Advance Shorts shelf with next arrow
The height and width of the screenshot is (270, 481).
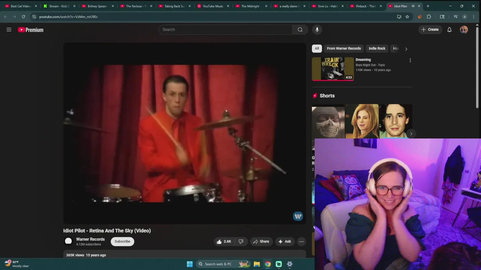coord(411,134)
